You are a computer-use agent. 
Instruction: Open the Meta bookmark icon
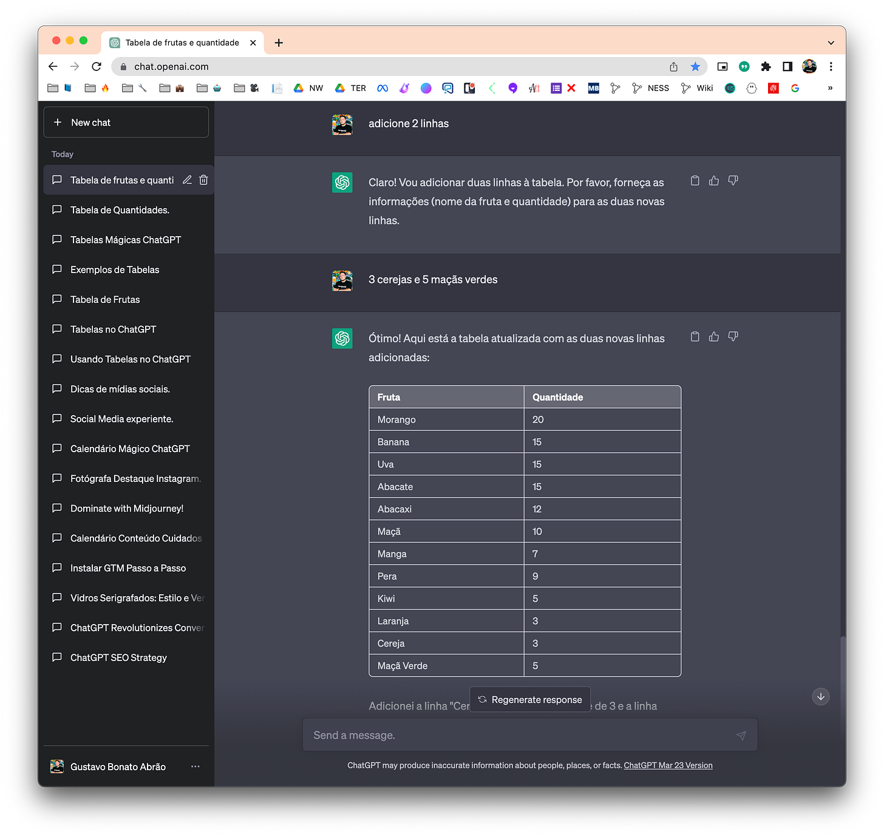(382, 88)
